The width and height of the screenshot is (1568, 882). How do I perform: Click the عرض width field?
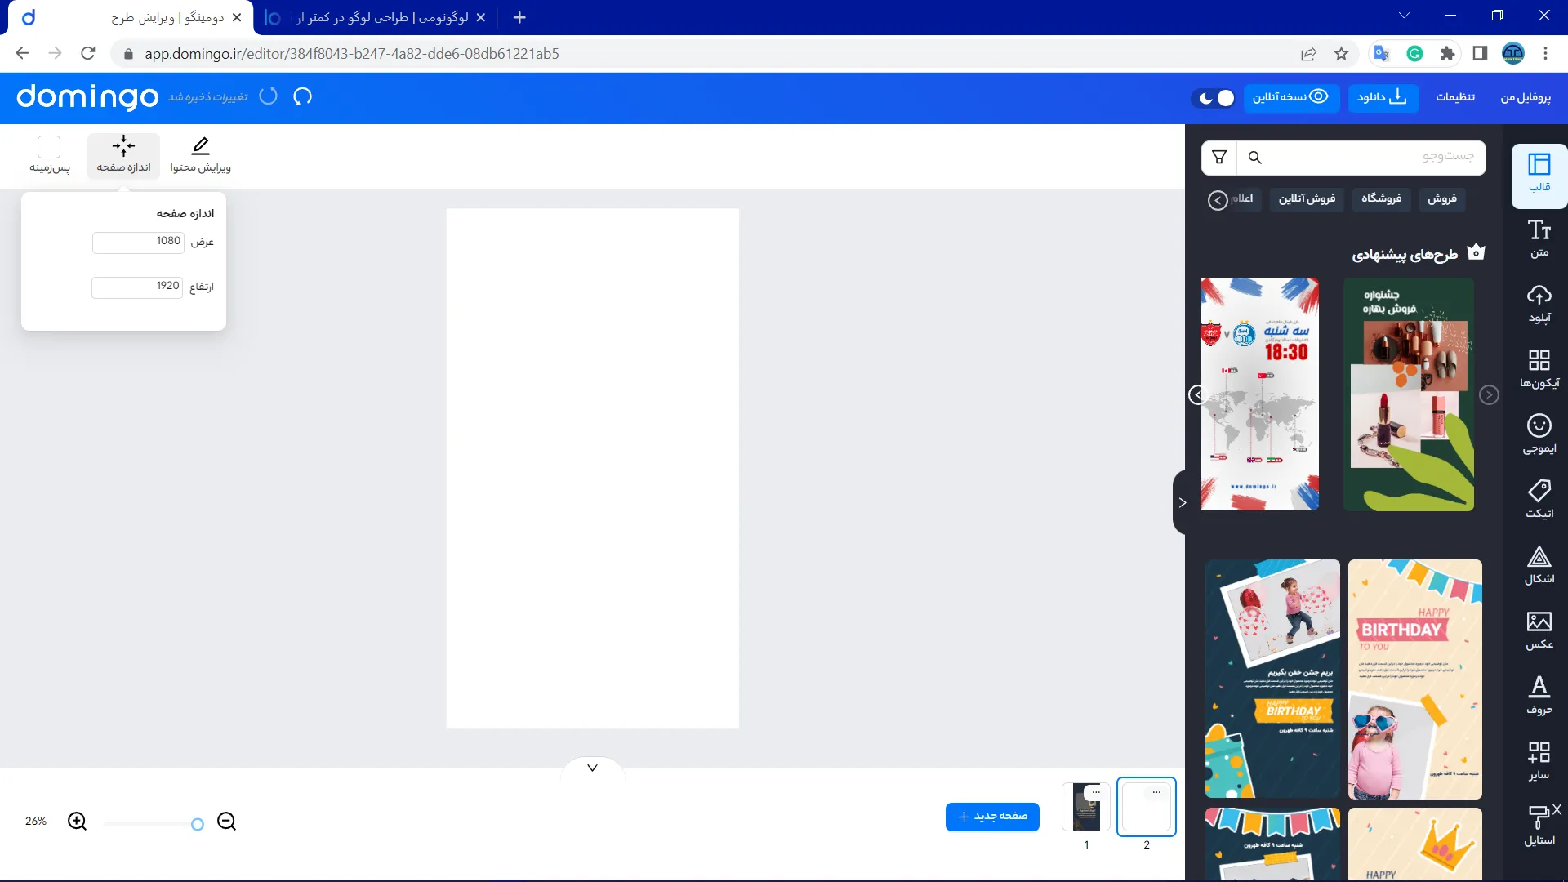pyautogui.click(x=138, y=243)
